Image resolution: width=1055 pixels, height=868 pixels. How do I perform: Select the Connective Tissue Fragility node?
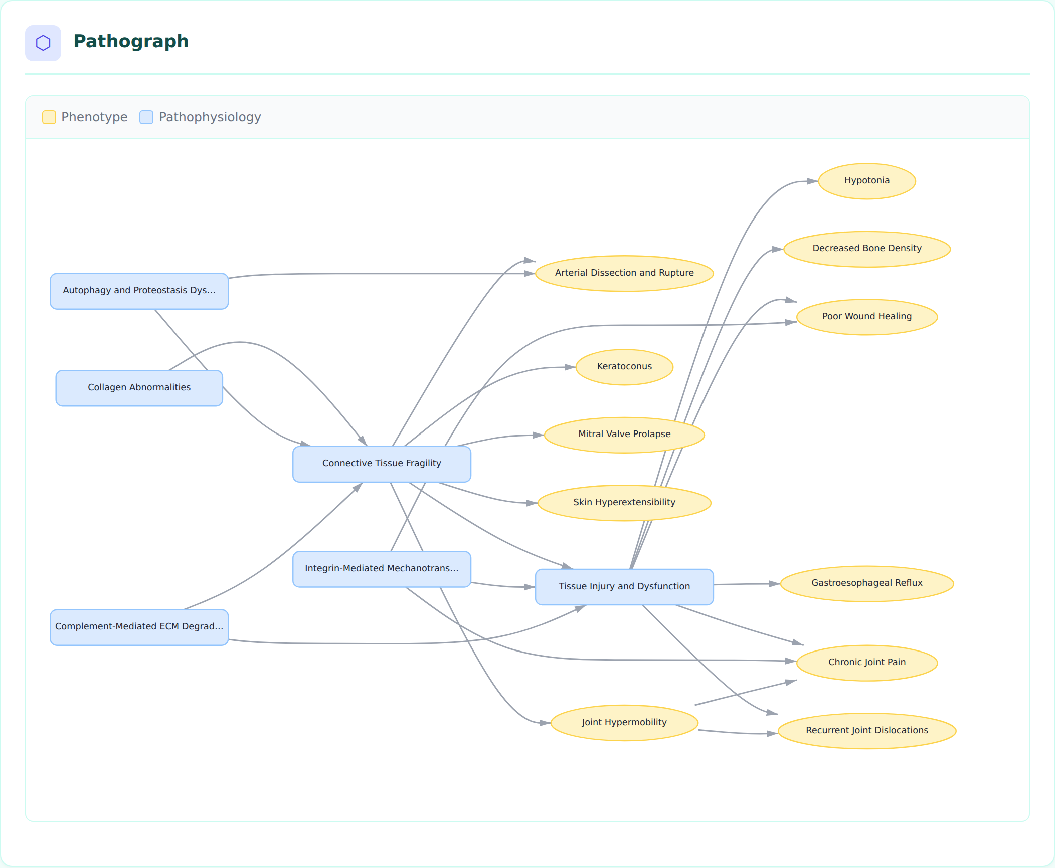point(382,464)
